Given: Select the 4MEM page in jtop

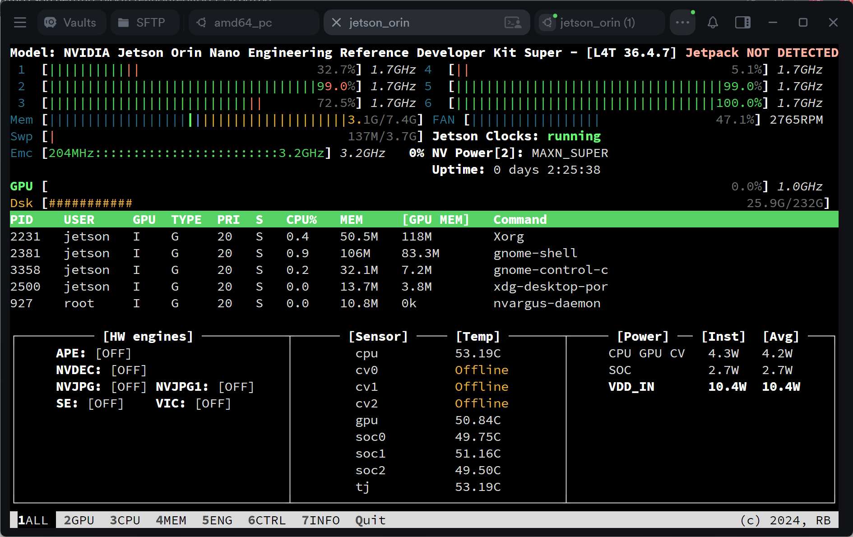Looking at the screenshot, I should (x=171, y=520).
